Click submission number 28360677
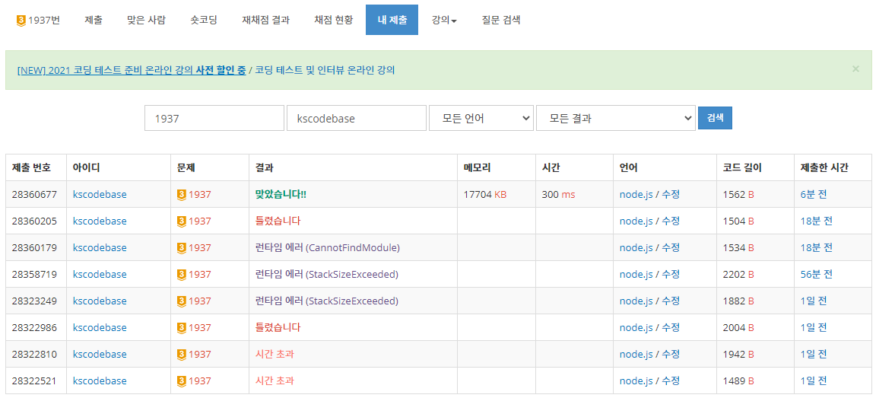 click(34, 195)
